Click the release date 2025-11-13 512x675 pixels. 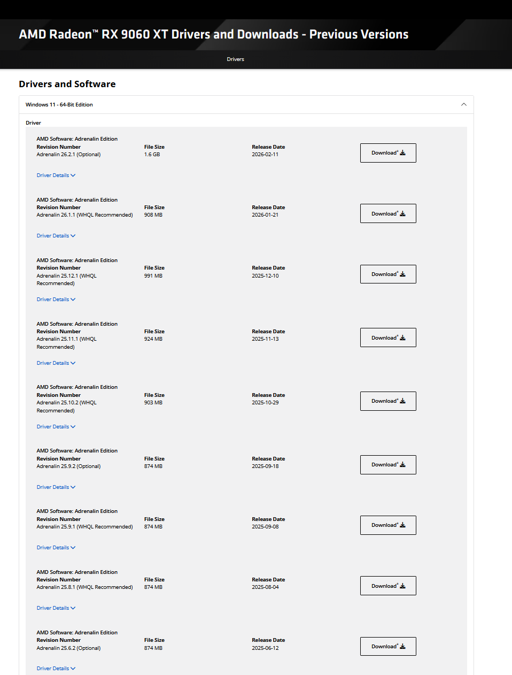click(265, 339)
